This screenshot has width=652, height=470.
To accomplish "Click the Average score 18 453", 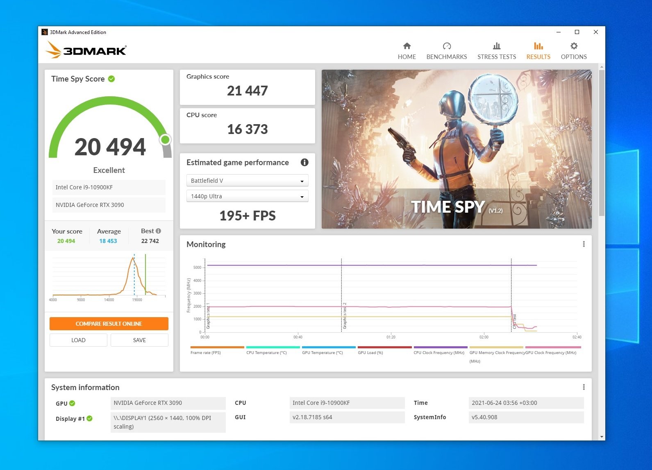I will click(108, 241).
